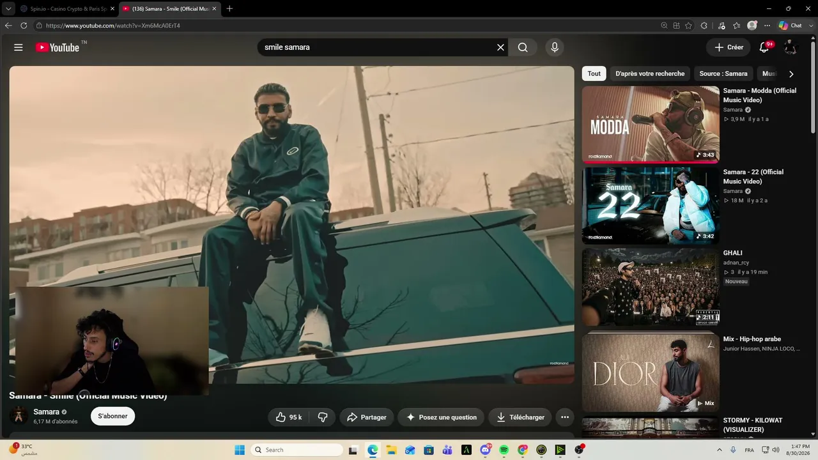Viewport: 818px width, 460px height.
Task: Open Outlook from the taskbar
Action: (410, 450)
